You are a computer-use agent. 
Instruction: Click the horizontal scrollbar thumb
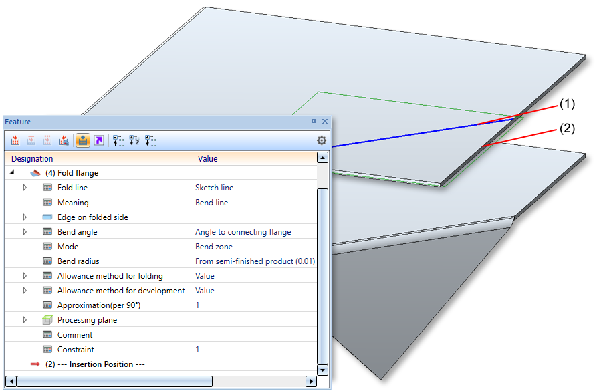click(114, 381)
